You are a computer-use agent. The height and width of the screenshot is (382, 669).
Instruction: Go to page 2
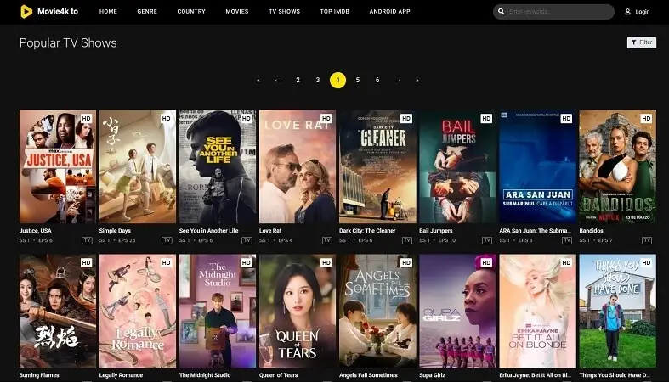tap(298, 80)
